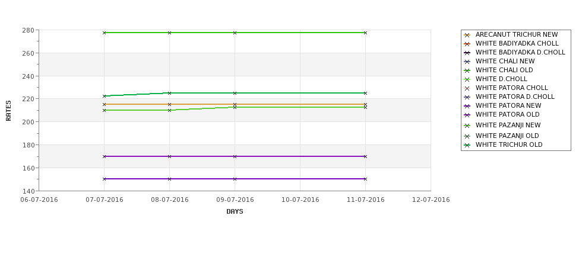Click the 10-07-2016 x-axis date label
This screenshot has width=579, height=254.
tap(300, 200)
